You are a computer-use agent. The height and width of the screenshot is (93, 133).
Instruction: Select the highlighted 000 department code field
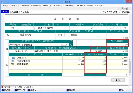click(13, 58)
